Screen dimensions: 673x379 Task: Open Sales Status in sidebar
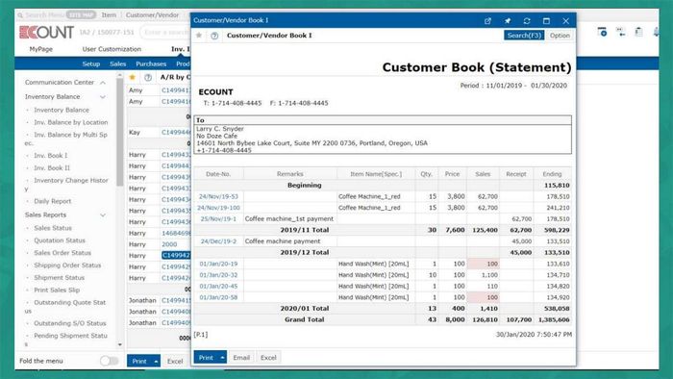click(x=53, y=228)
